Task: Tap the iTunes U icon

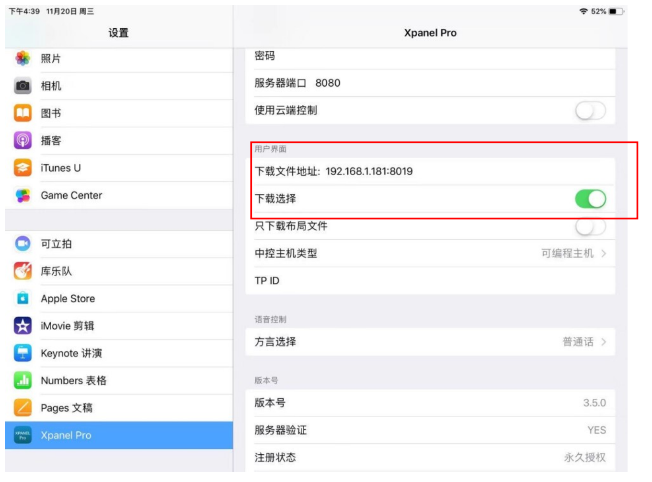Action: (23, 168)
